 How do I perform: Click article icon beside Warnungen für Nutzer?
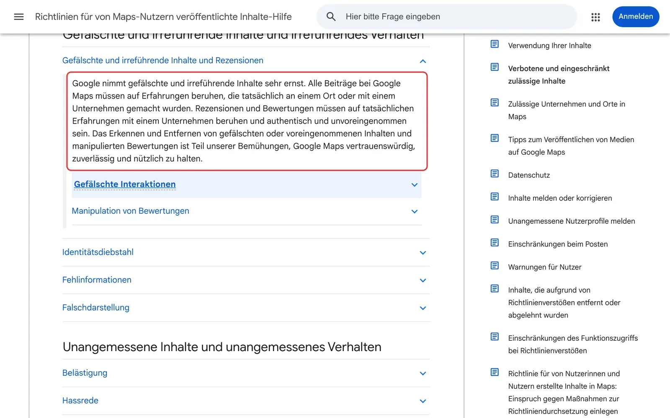tap(495, 265)
